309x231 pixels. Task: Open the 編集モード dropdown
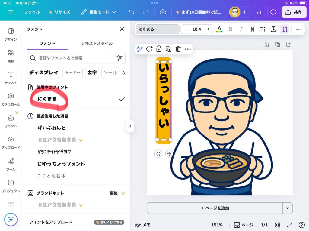point(98,12)
